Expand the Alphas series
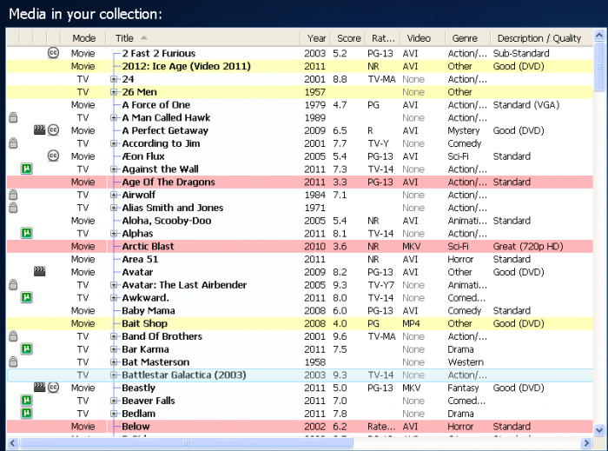 [x=114, y=234]
